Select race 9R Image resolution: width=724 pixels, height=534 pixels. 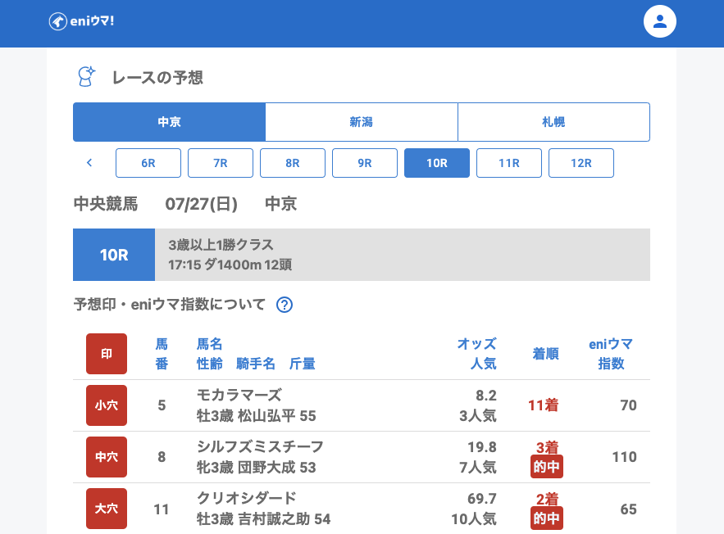(x=365, y=163)
